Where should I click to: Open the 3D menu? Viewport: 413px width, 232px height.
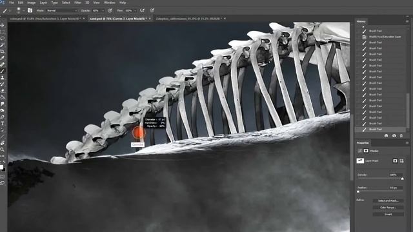point(87,3)
